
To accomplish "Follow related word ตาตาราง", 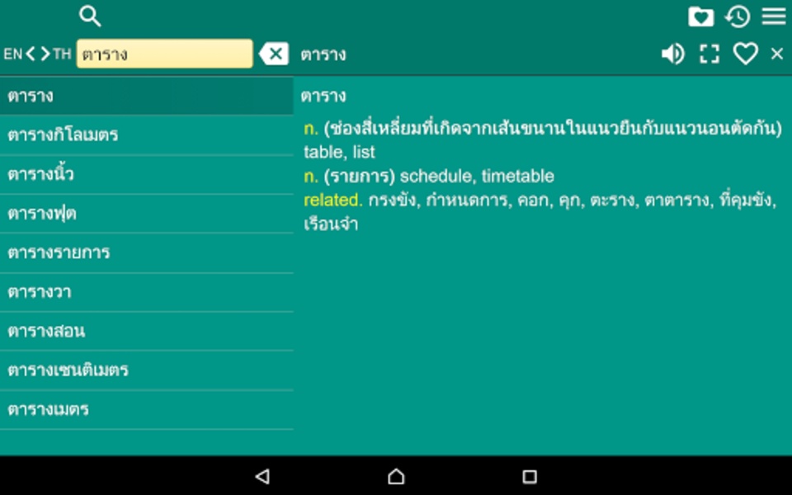I will 676,200.
